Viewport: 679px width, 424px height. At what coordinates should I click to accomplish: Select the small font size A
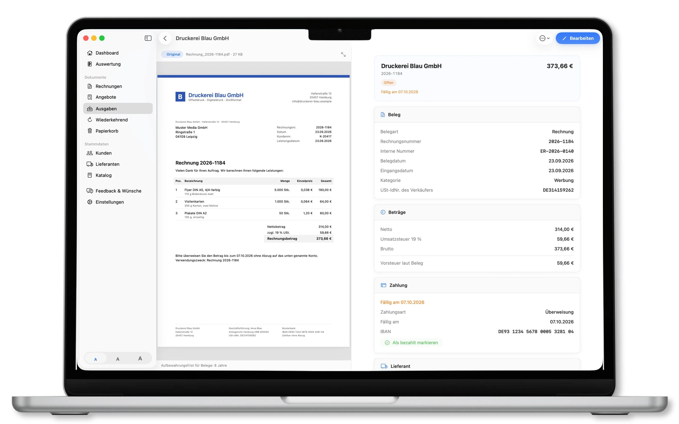point(95,359)
